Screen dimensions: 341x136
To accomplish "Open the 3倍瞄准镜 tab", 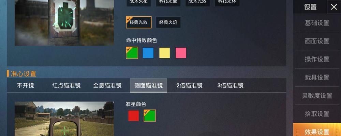I will click(230, 85).
